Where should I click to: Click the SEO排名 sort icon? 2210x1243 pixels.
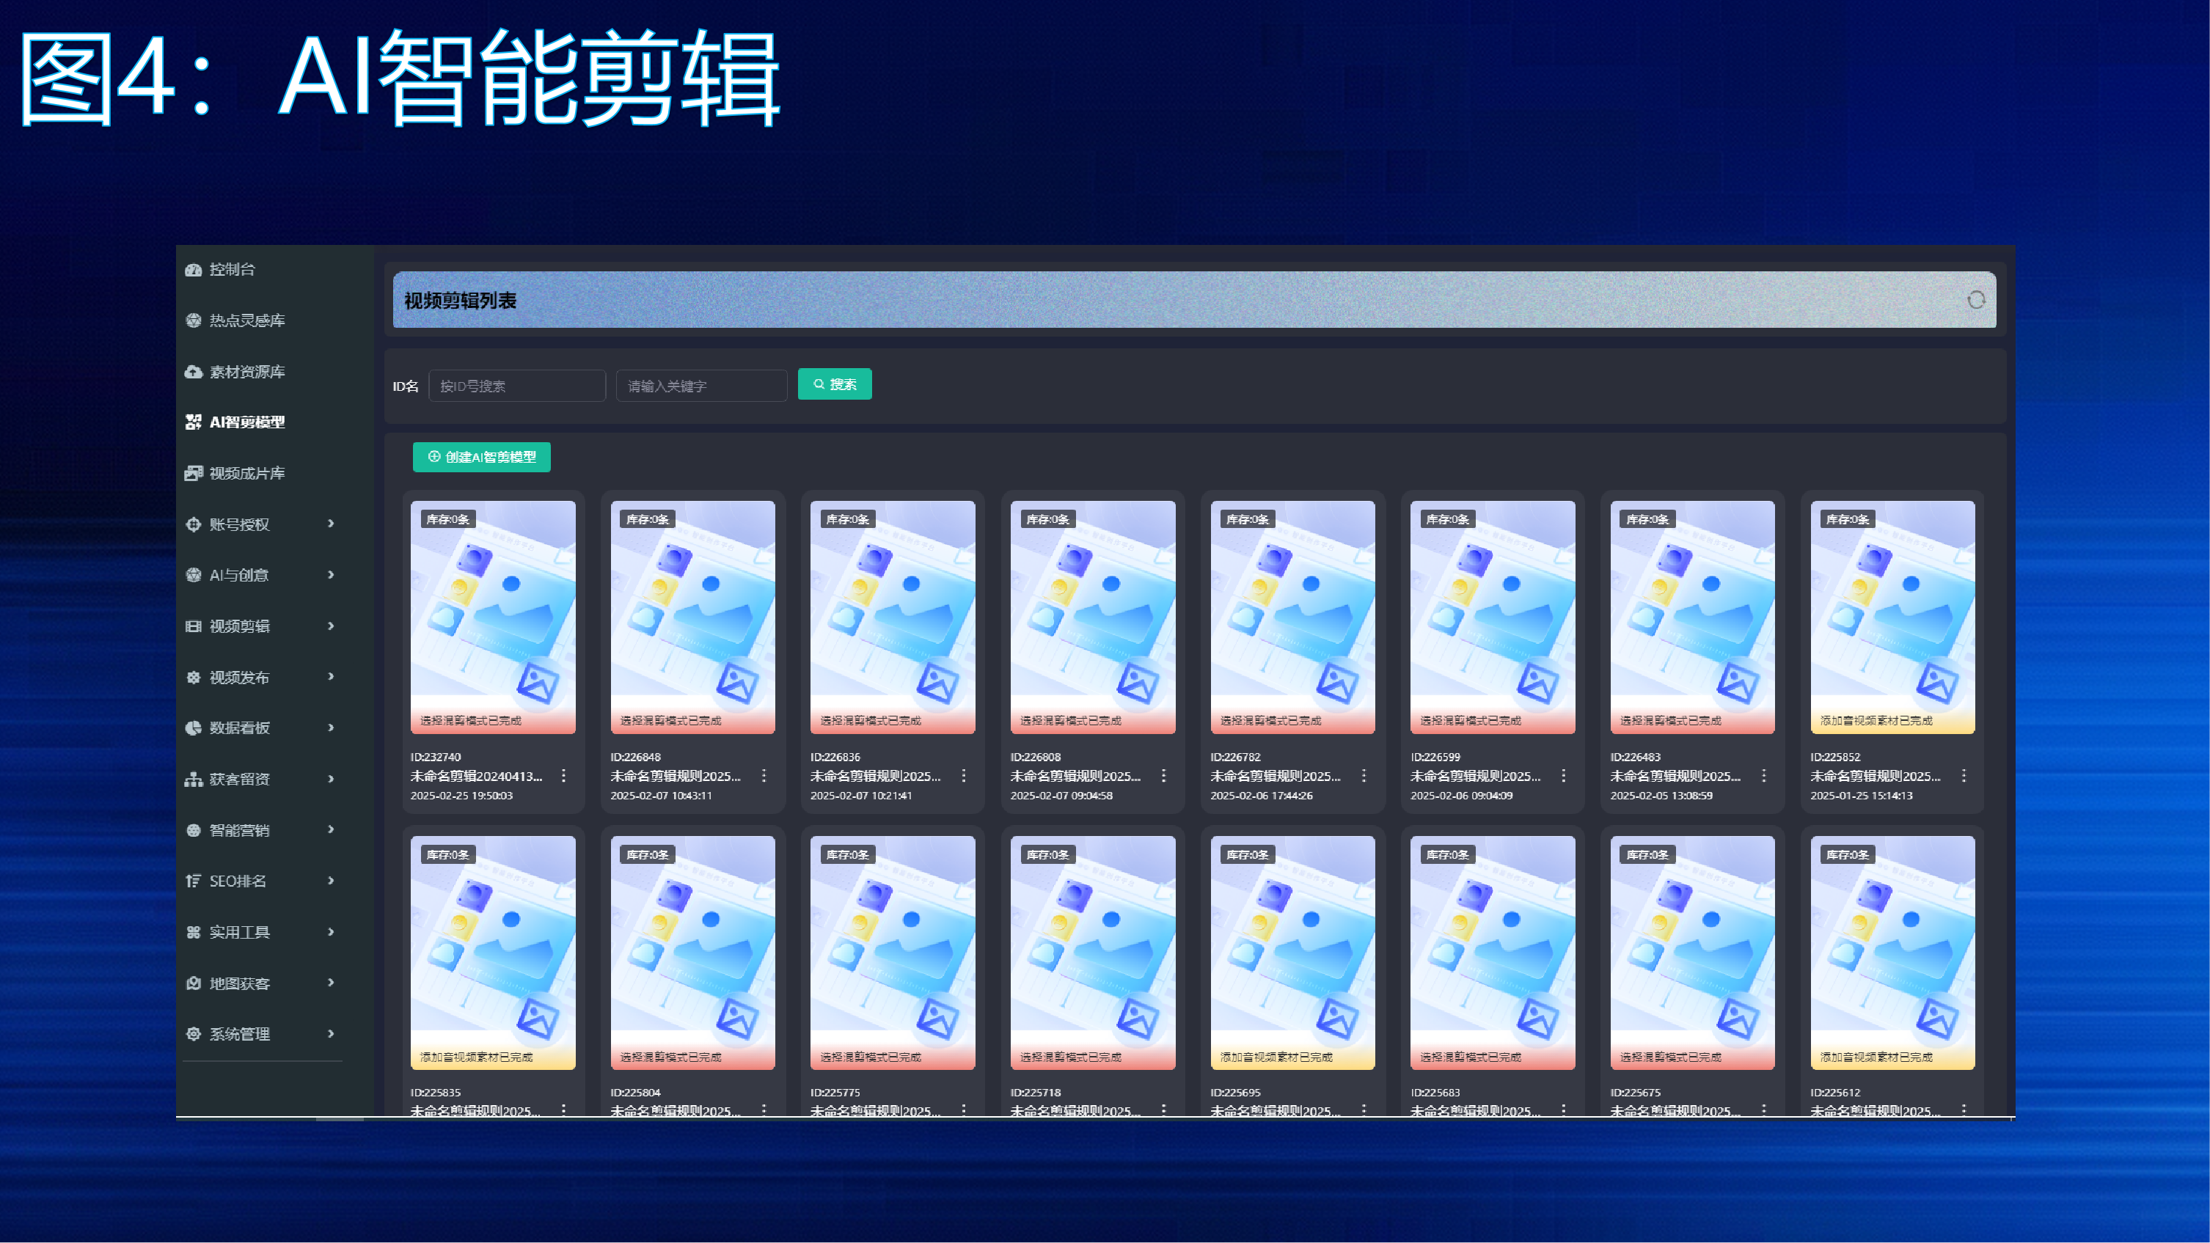coord(193,881)
